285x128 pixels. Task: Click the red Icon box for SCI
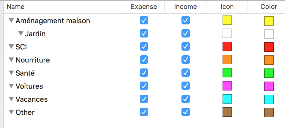coord(227,46)
